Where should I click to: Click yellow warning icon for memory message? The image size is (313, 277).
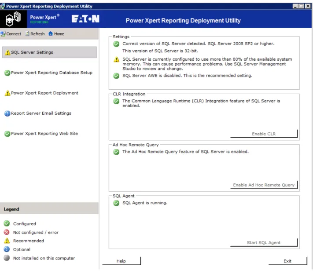click(x=116, y=59)
